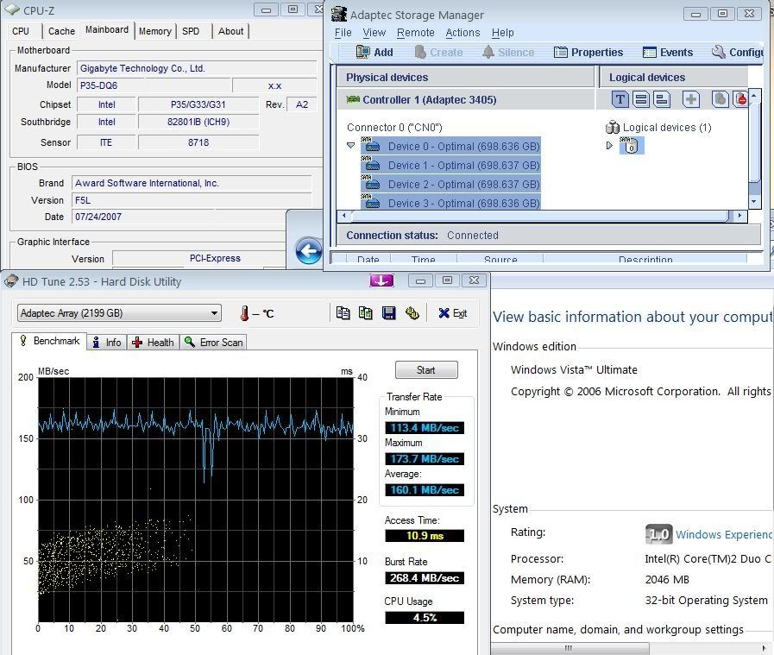Viewport: 774px width, 655px height.
Task: Select the full size capacity view icon
Action: (x=641, y=100)
